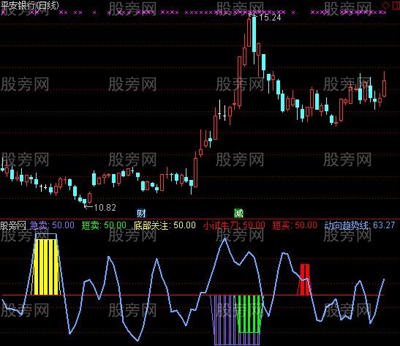
Task: Select the 动向趋势线: 63.27 indicator label
Action: tap(360, 225)
